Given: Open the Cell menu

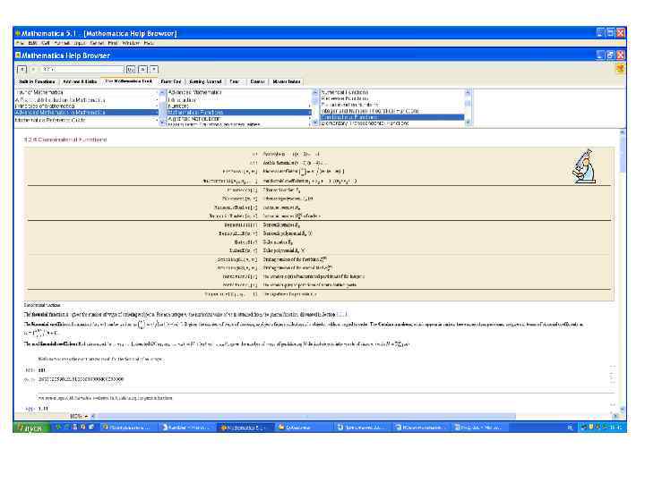Looking at the screenshot, I should tap(46, 43).
